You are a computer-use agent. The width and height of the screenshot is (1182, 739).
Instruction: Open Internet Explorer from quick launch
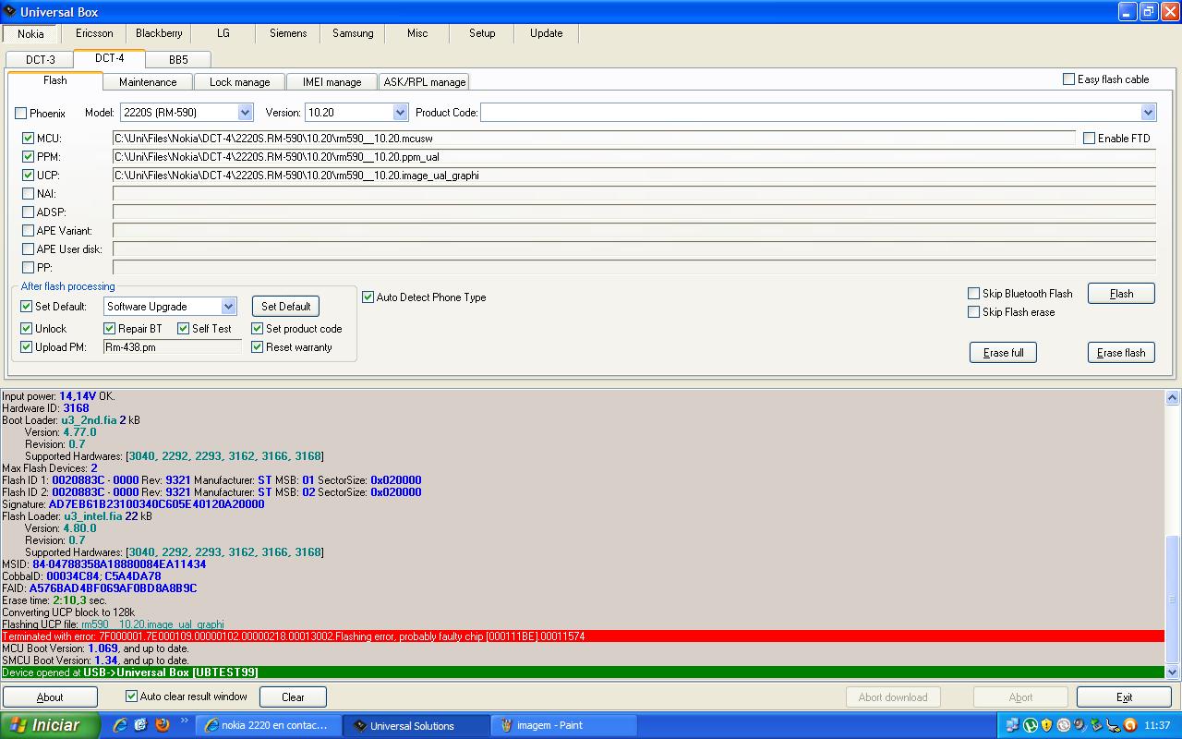[120, 725]
